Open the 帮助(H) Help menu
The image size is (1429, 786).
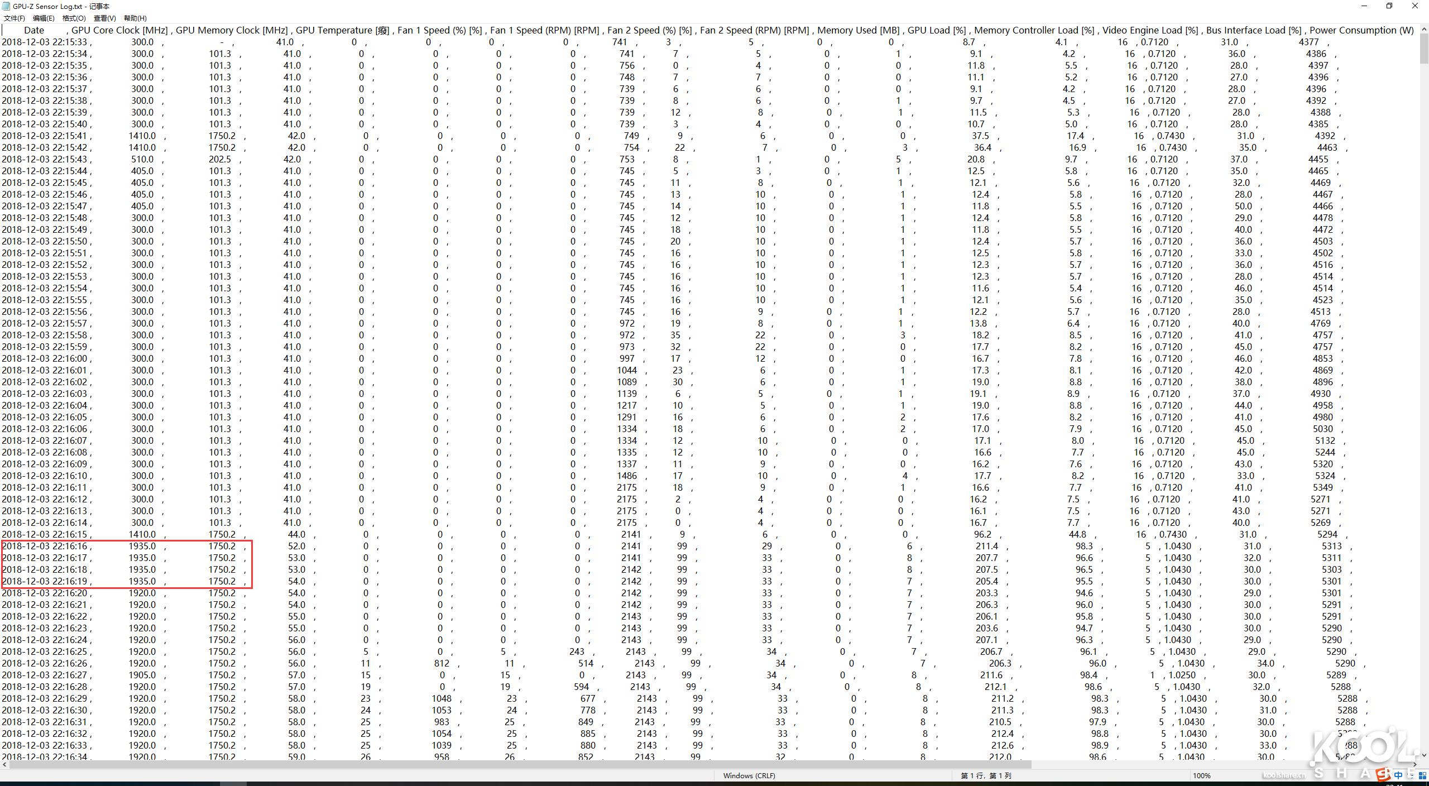(x=135, y=18)
